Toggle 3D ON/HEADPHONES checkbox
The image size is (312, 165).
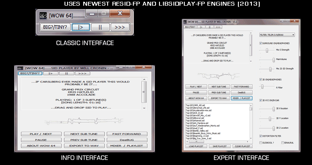[x=261, y=79]
